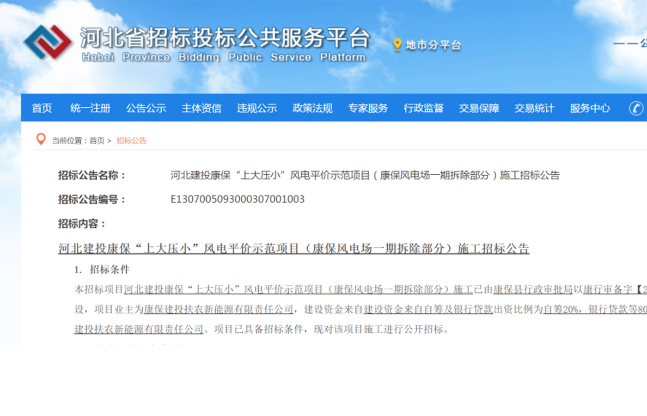This screenshot has width=647, height=416.
Task: Open 主体资信 menu item
Action: coord(201,108)
